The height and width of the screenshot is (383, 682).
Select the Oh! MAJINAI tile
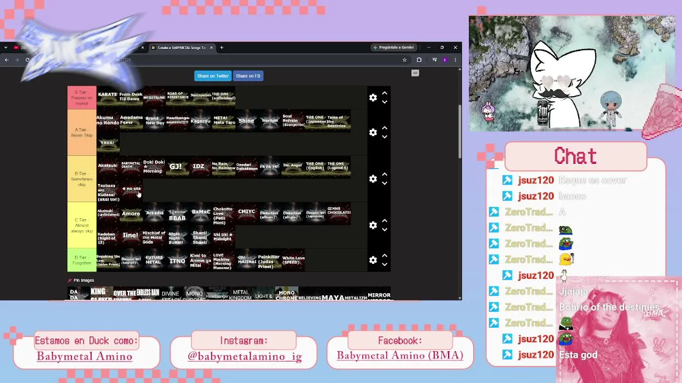point(246,260)
